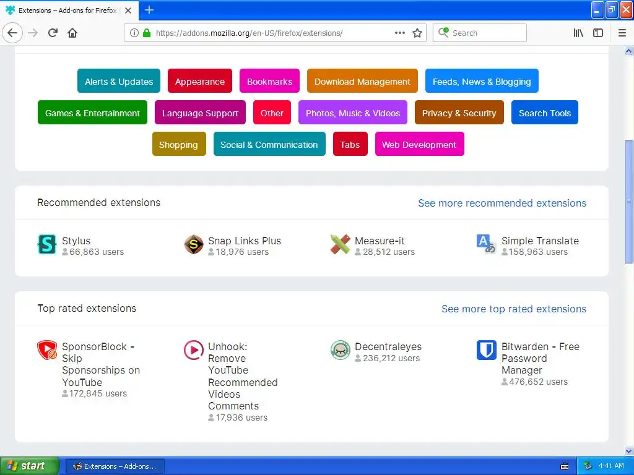Open the Tabs category

point(350,144)
